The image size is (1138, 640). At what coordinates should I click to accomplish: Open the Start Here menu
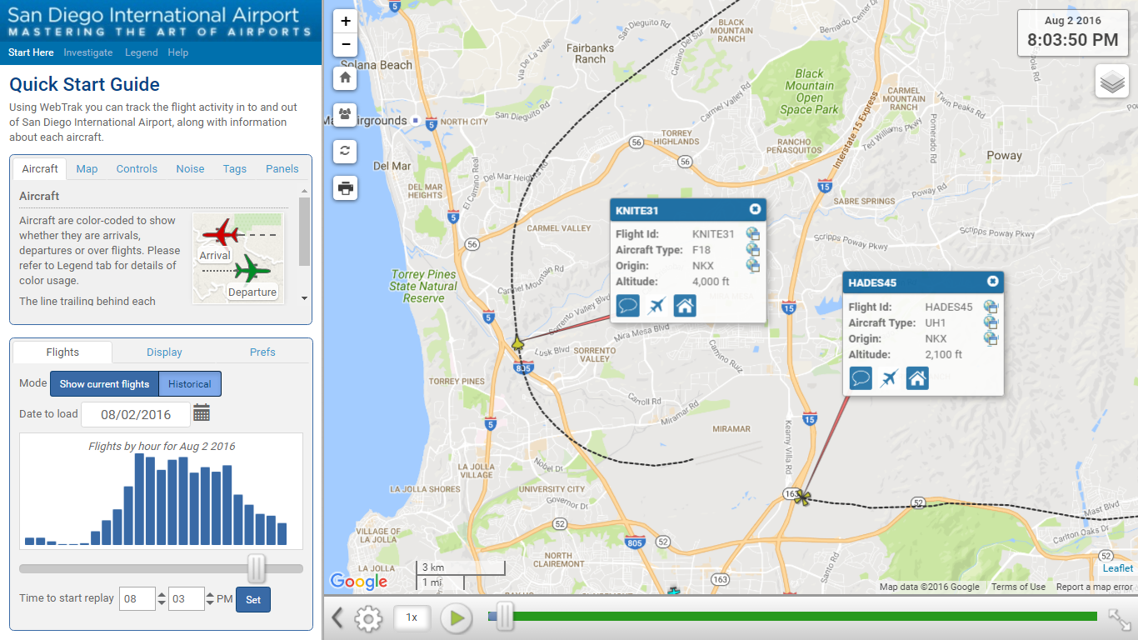tap(31, 52)
